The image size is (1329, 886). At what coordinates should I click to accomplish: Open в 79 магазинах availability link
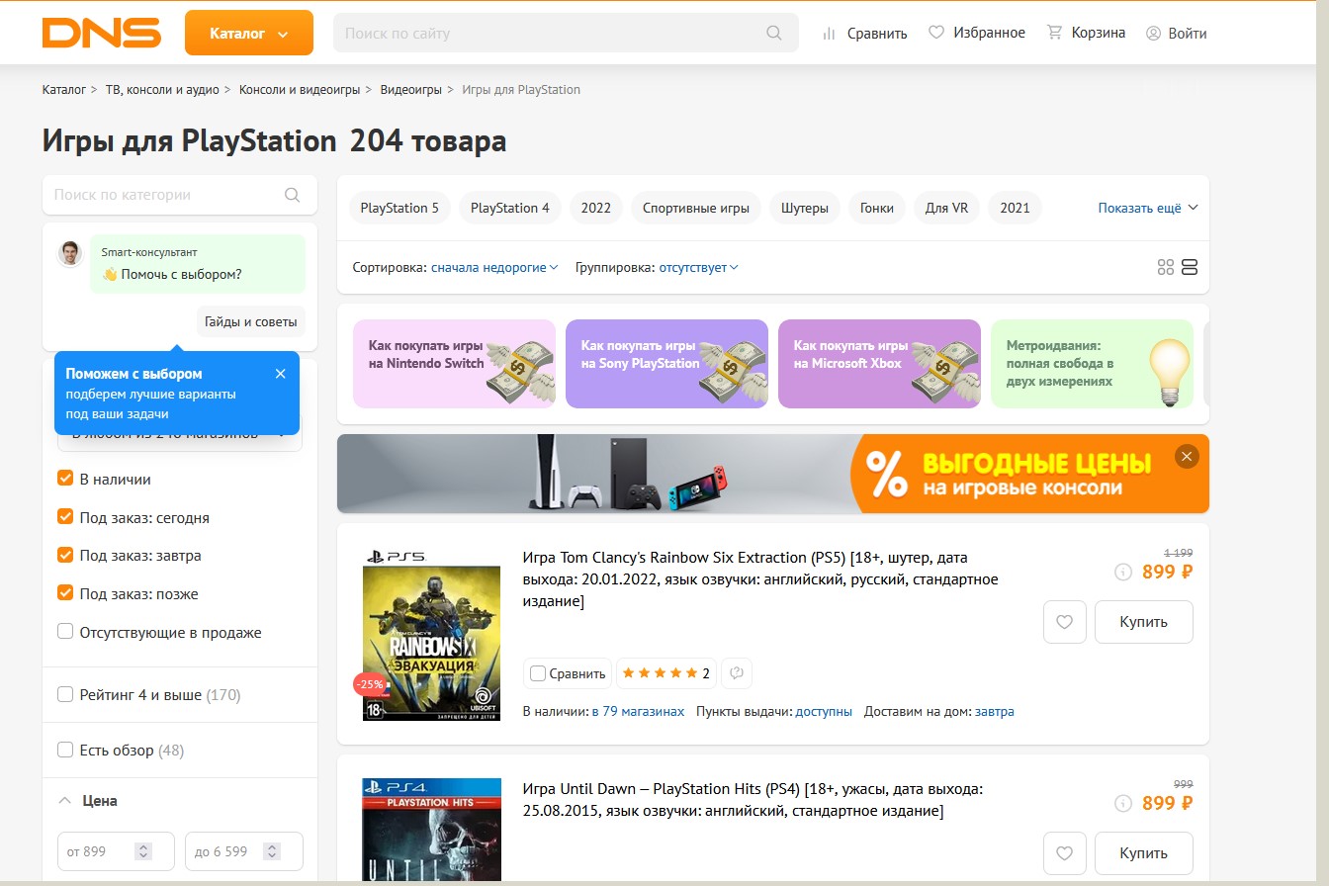point(638,711)
